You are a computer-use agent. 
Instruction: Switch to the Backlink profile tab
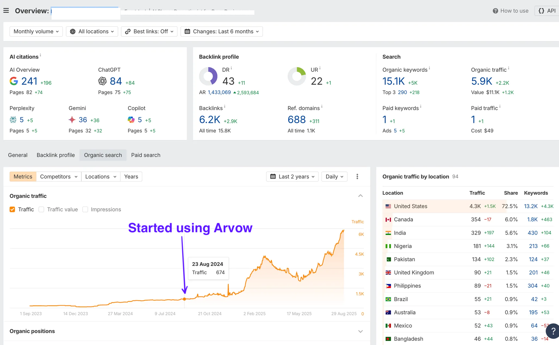[56, 155]
